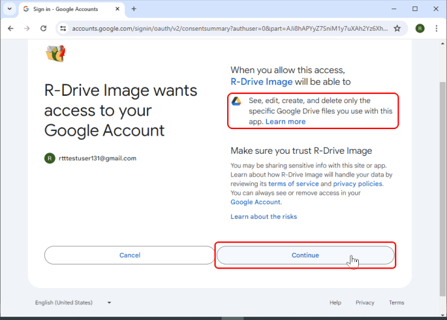The width and height of the screenshot is (447, 320).
Task: Open the tab search chevron dropdown
Action: pos(9,9)
